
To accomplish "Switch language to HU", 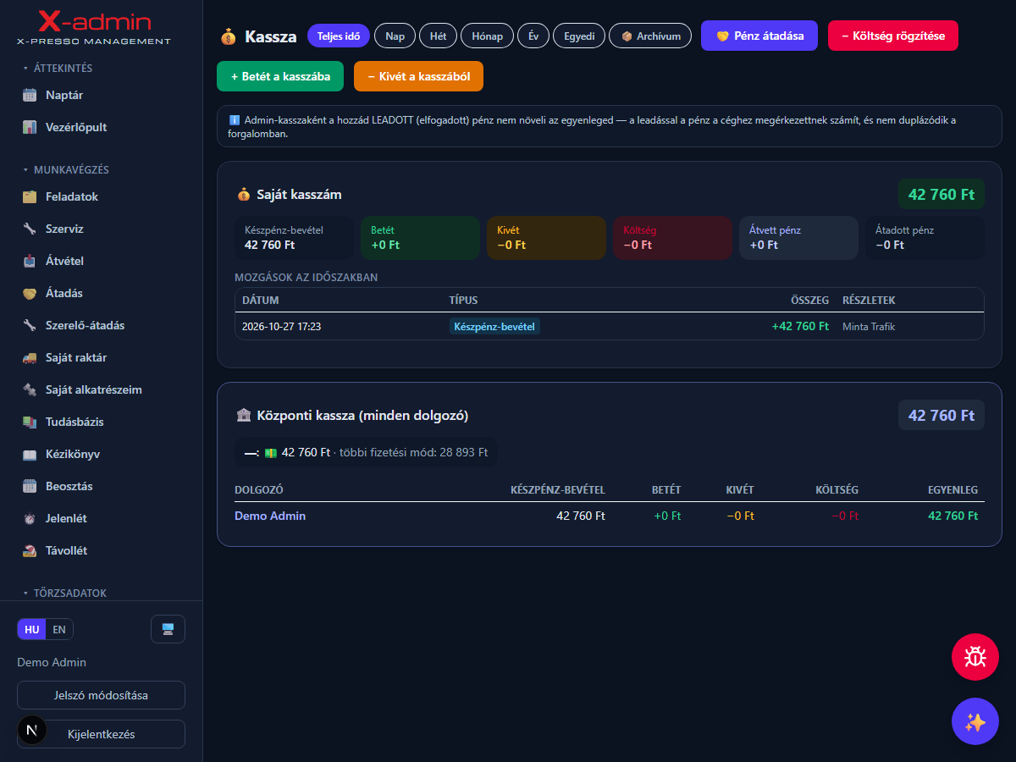I will click(x=32, y=630).
